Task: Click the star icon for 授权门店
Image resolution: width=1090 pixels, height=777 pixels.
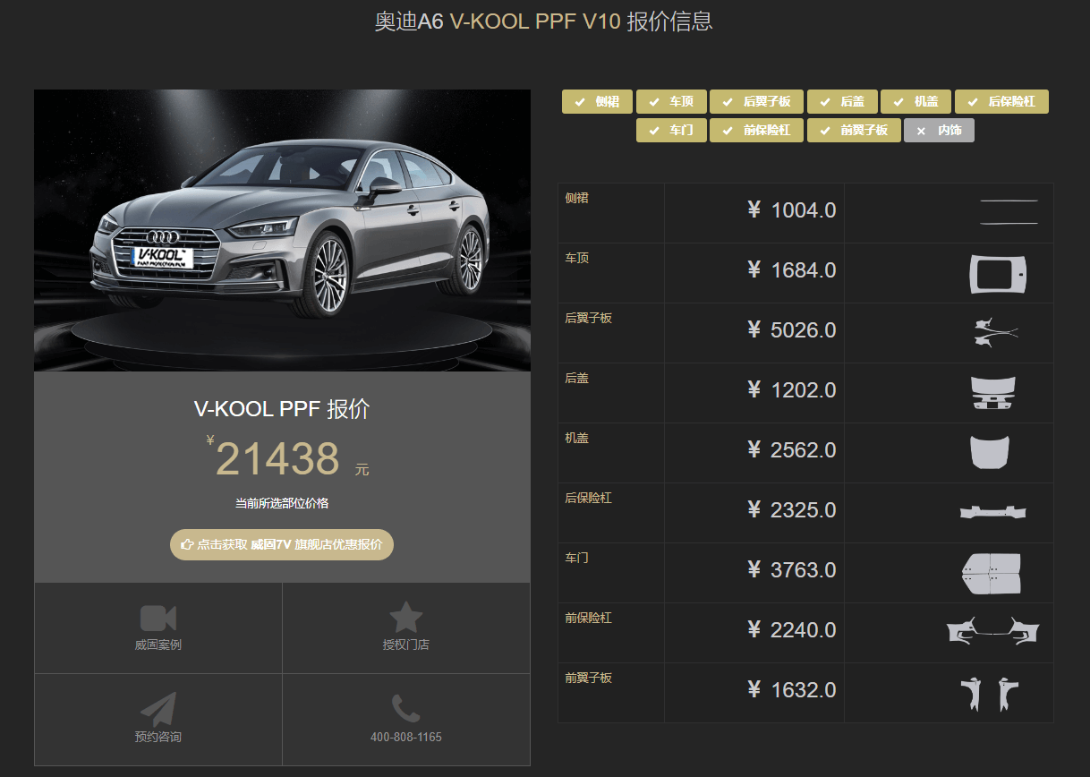Action: (405, 618)
